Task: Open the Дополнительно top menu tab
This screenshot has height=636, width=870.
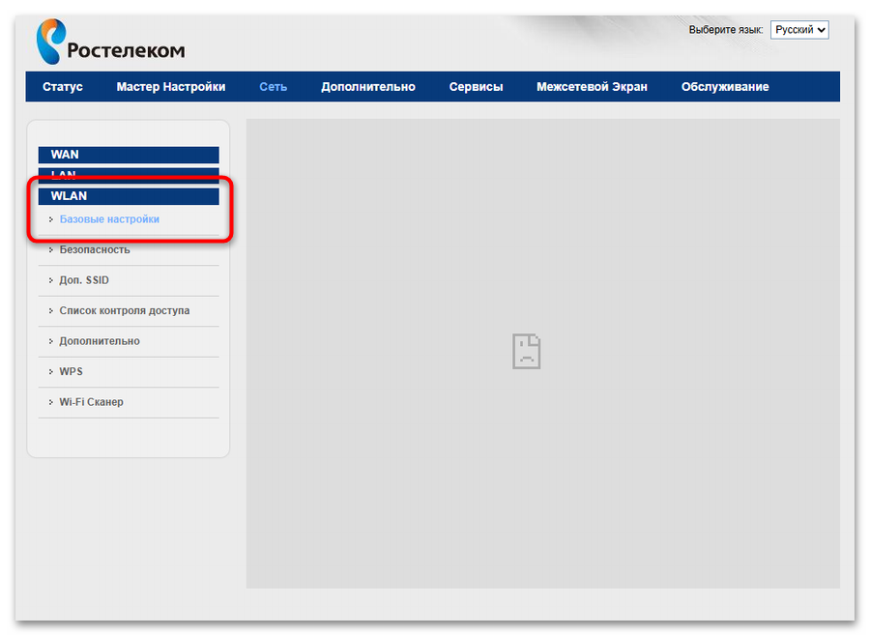Action: [368, 87]
